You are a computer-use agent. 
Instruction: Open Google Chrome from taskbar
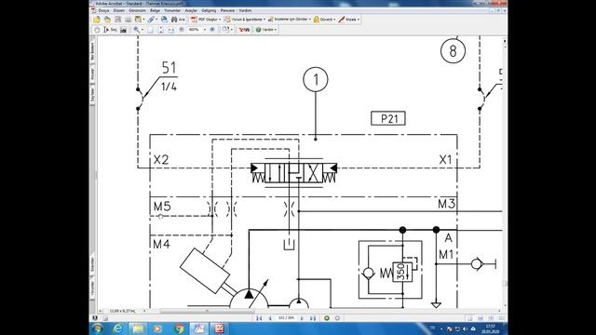pyautogui.click(x=179, y=328)
